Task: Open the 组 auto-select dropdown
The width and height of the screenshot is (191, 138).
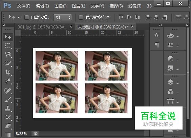Action: [x=63, y=17]
